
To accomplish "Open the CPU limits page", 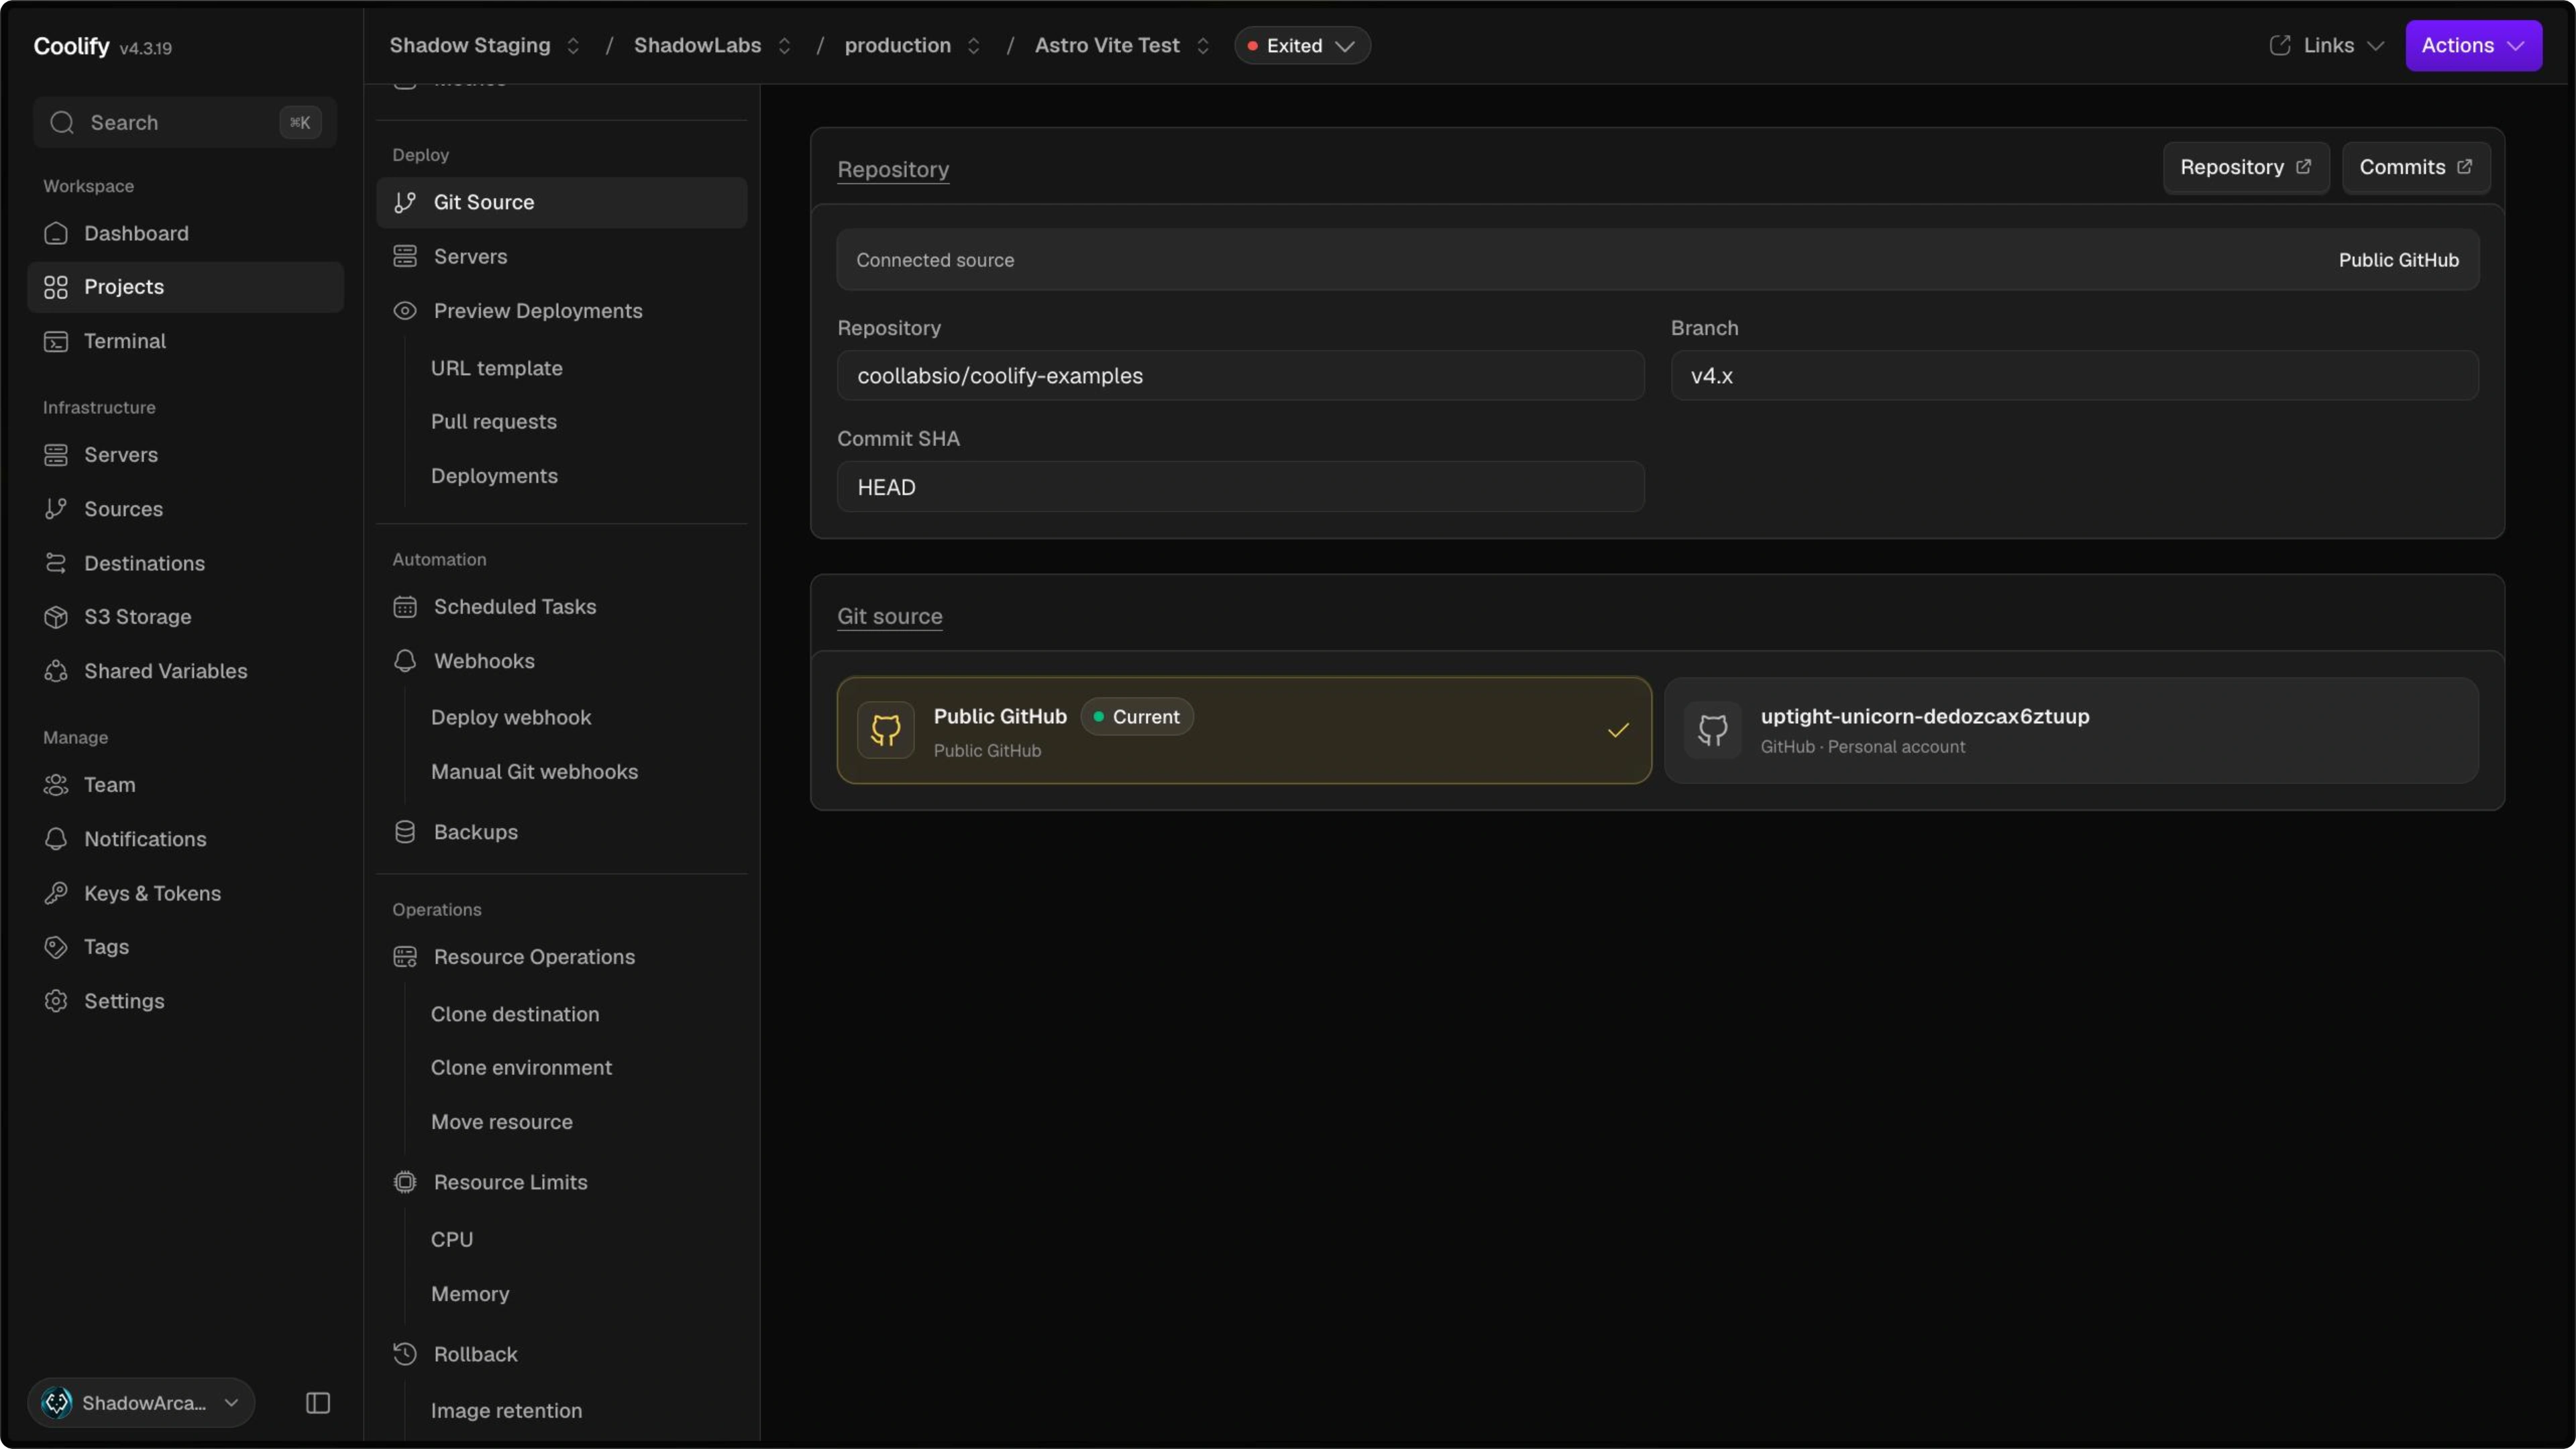I will tap(452, 1240).
